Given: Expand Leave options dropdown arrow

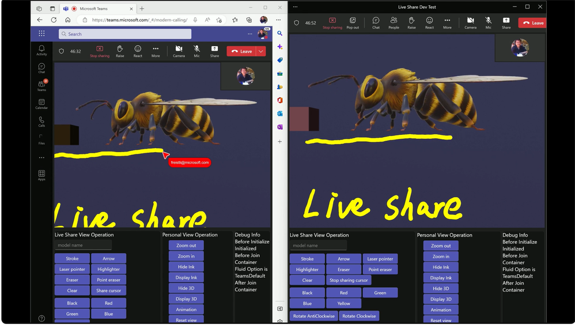Looking at the screenshot, I should pyautogui.click(x=261, y=51).
